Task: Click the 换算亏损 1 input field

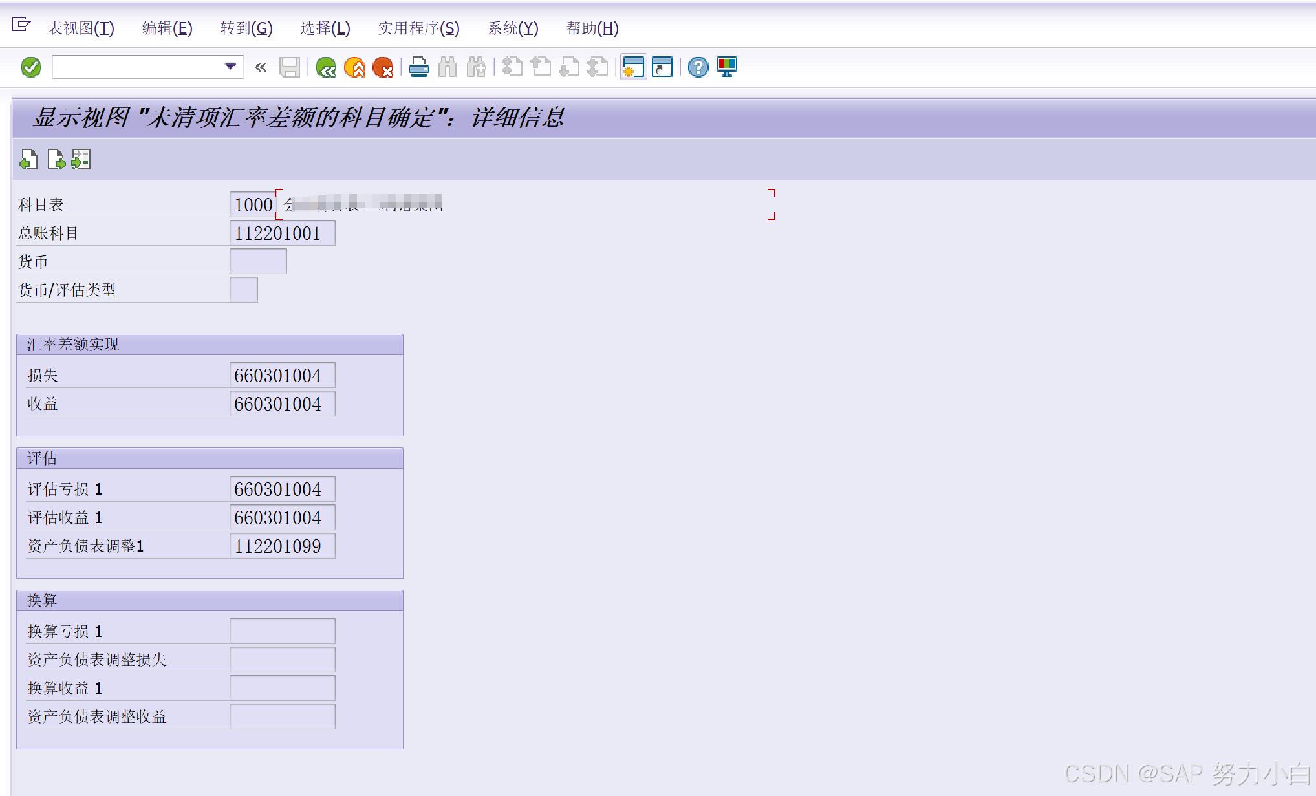Action: tap(282, 631)
